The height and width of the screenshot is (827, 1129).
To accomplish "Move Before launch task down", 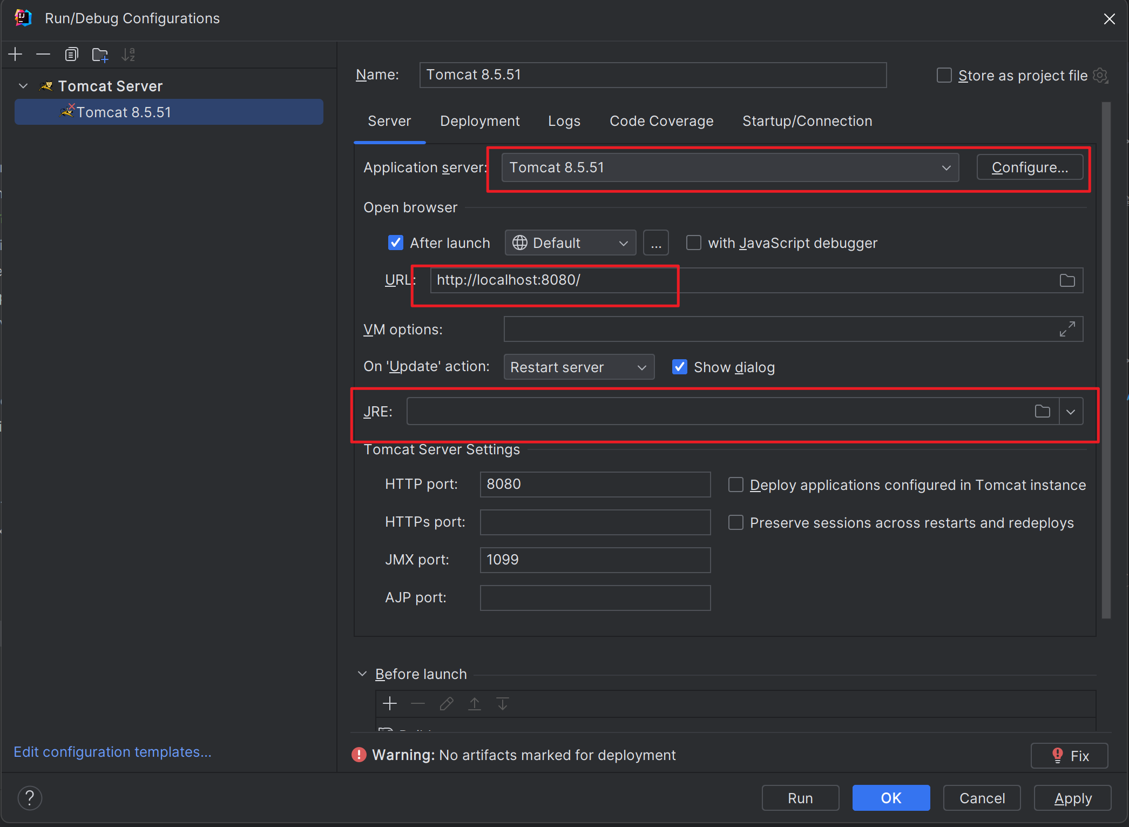I will (x=503, y=703).
